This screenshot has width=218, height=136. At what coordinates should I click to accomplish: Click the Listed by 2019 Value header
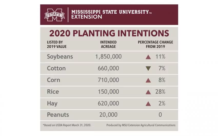pos(57,44)
